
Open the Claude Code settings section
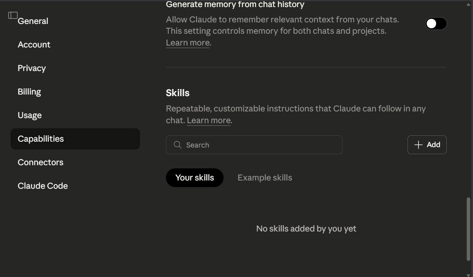[43, 186]
